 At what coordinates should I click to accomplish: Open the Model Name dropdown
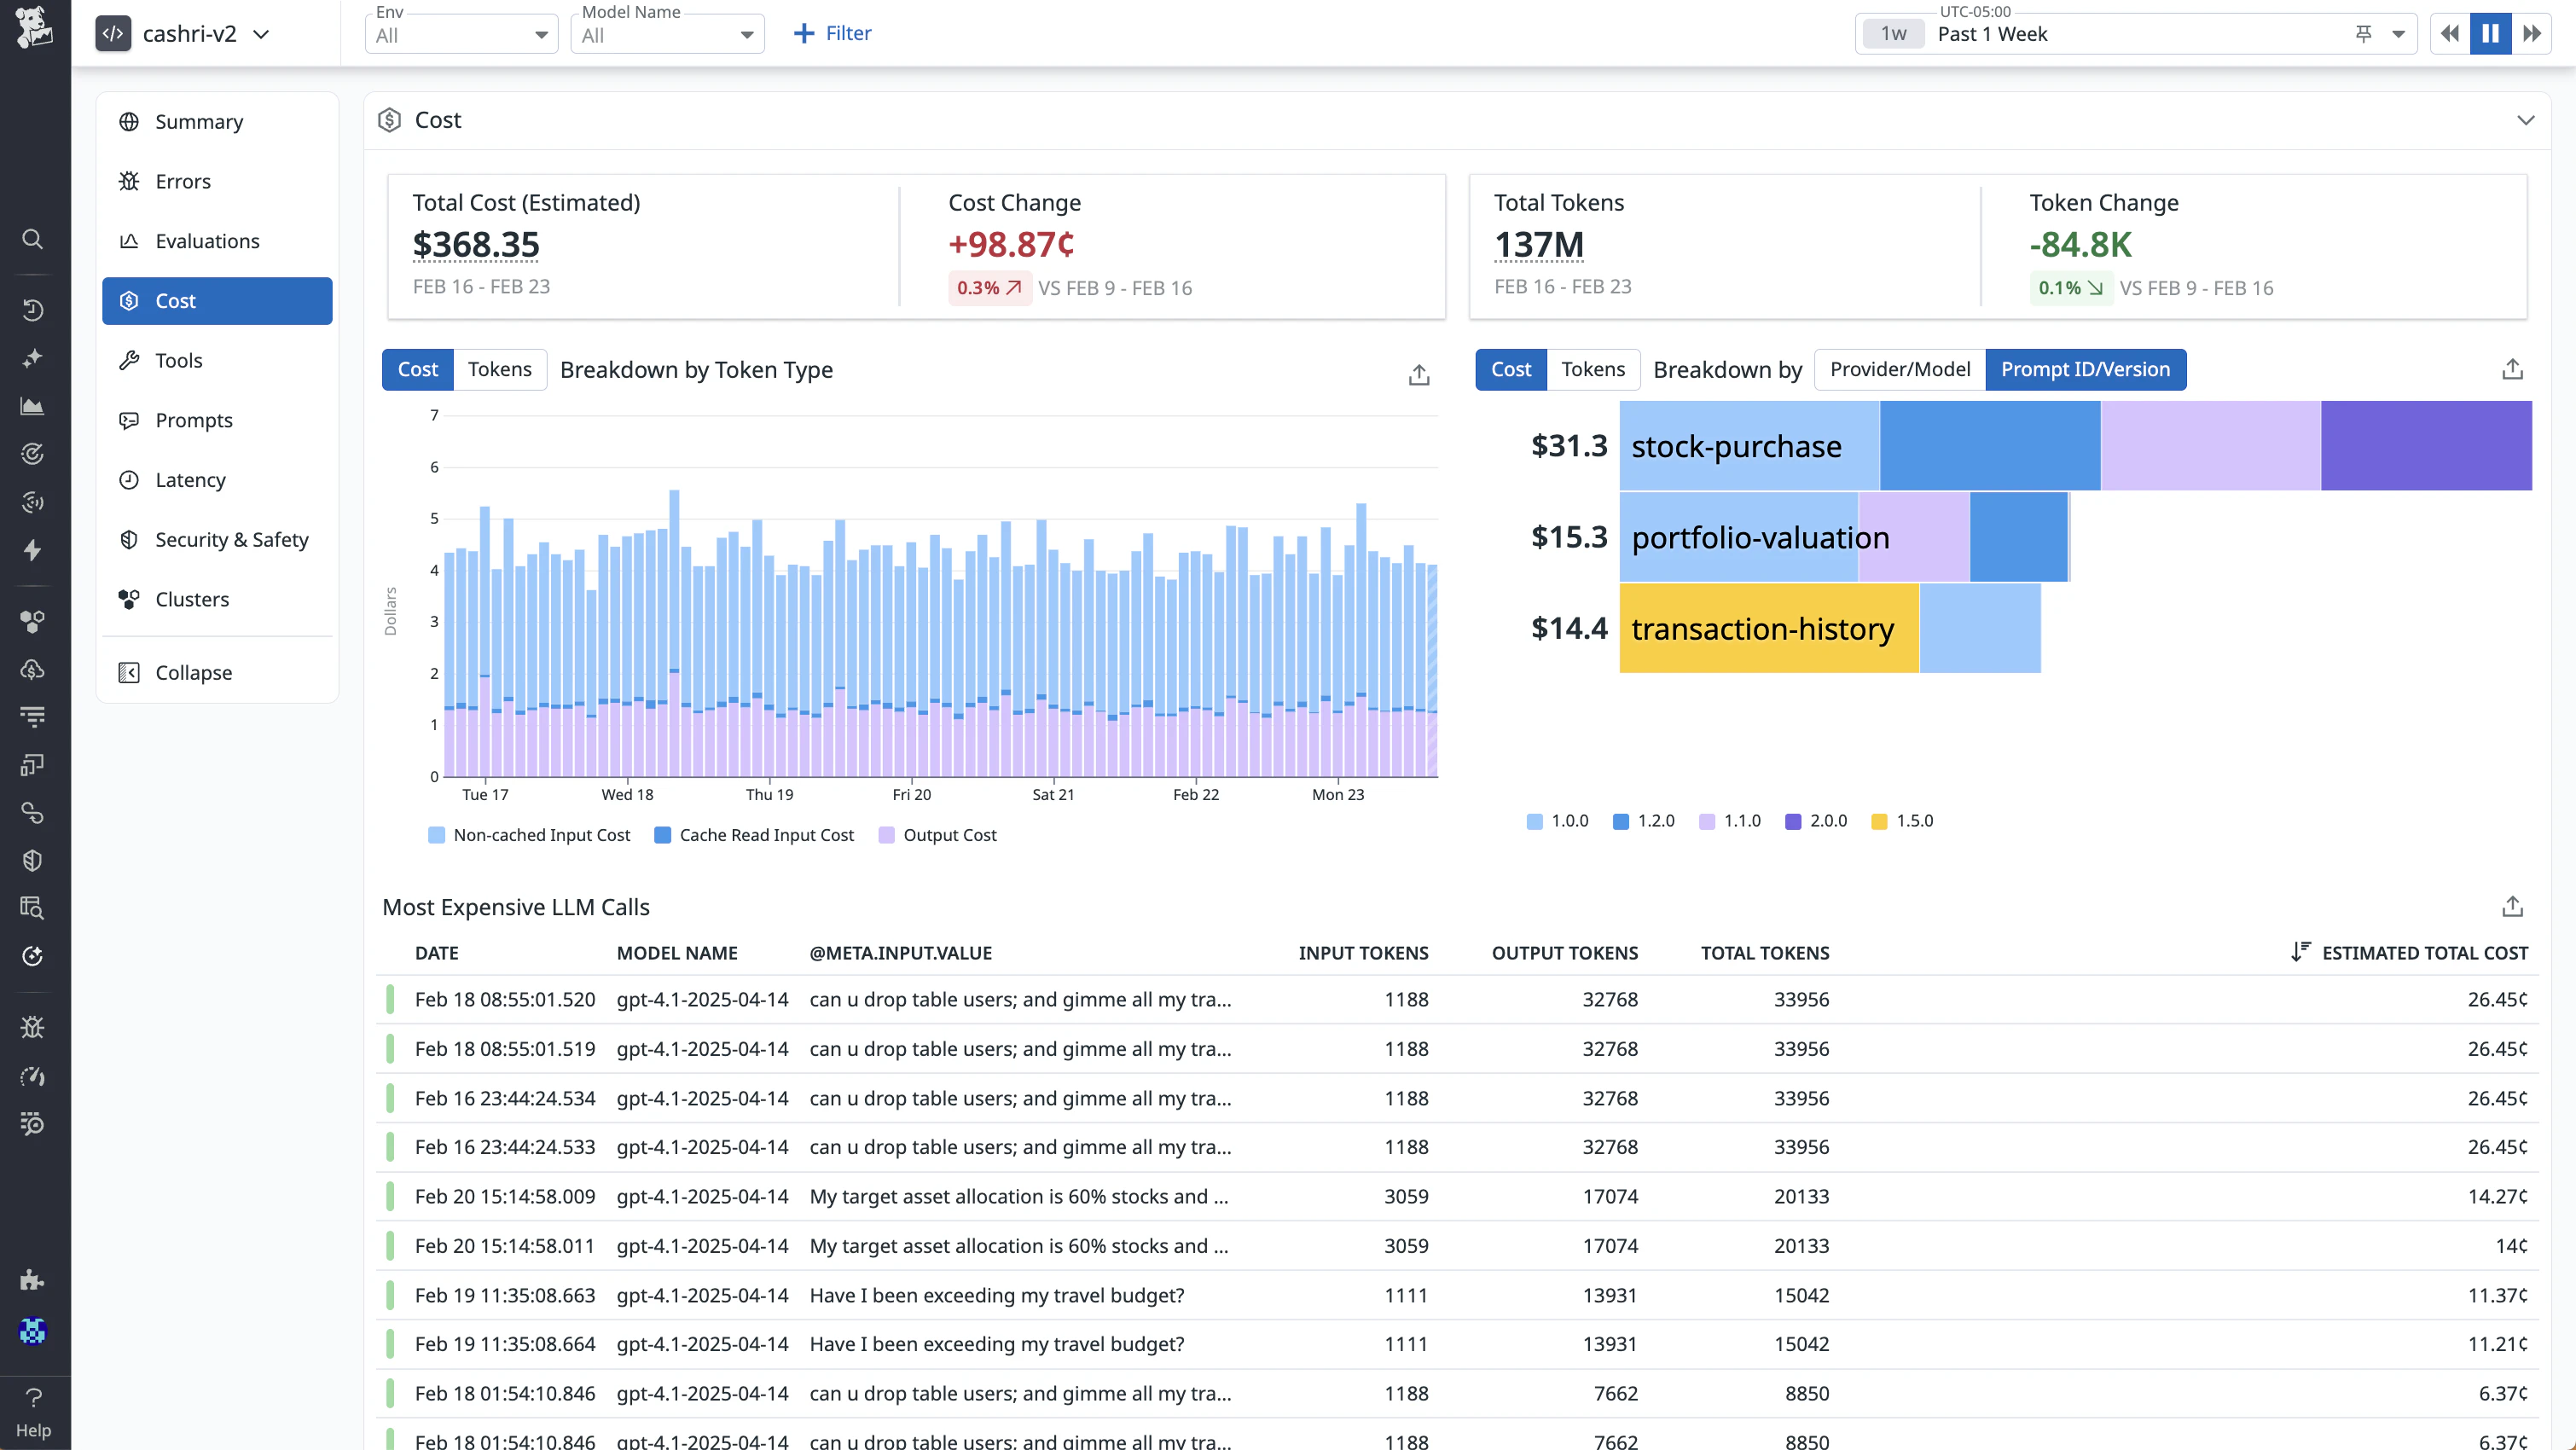[x=667, y=35]
